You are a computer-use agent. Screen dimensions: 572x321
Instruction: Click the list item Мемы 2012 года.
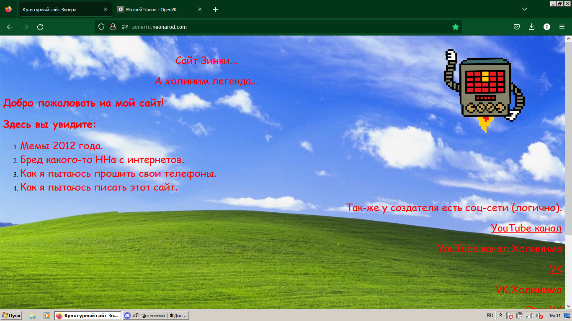pos(62,146)
